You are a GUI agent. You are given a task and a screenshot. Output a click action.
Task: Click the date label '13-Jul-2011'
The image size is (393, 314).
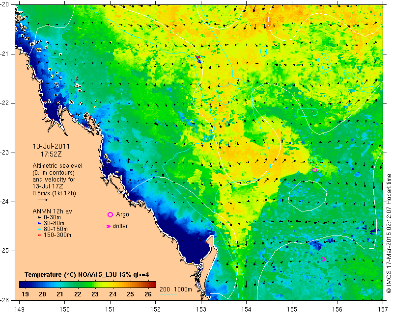pyautogui.click(x=51, y=146)
